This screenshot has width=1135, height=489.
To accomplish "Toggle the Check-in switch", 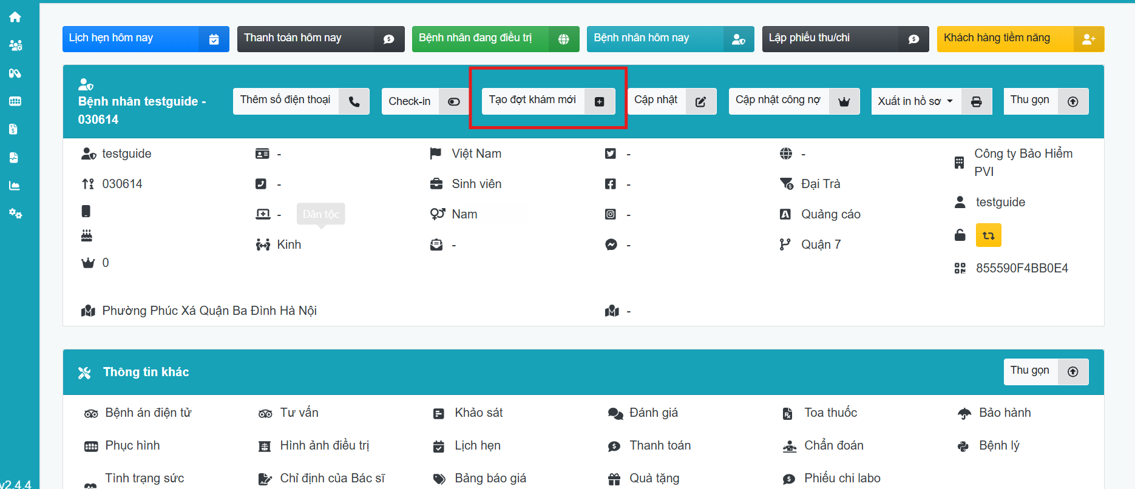I will click(x=453, y=102).
